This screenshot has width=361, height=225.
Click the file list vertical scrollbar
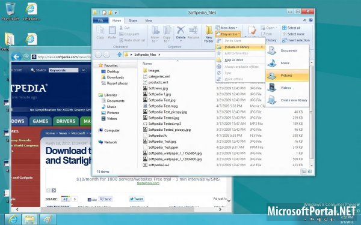click(x=312, y=113)
